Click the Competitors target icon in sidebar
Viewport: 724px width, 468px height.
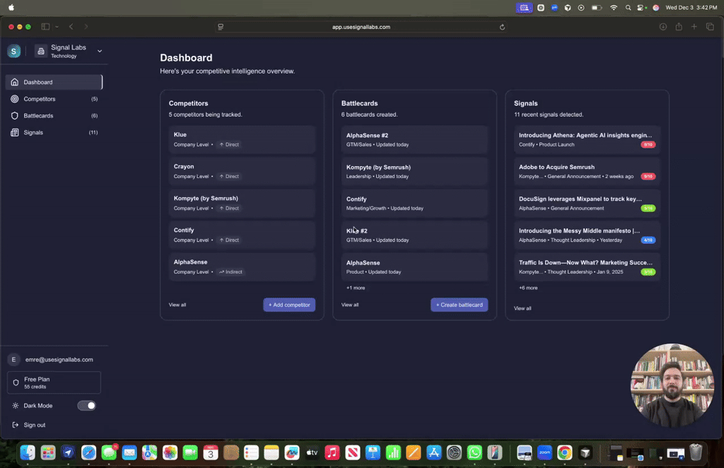coord(15,99)
